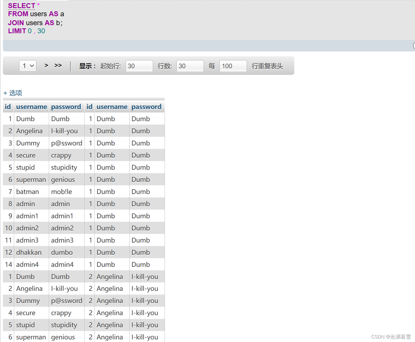Image resolution: width=415 pixels, height=342 pixels.
Task: Select the 'admin4' password cell
Action: pyautogui.click(x=67, y=265)
